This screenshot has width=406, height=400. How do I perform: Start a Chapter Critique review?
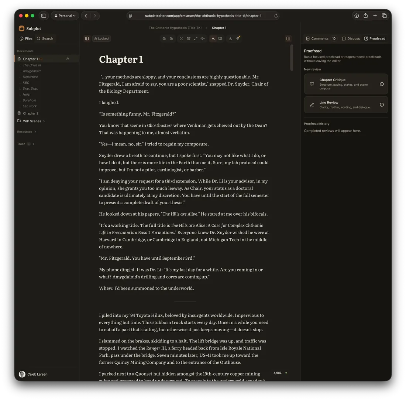pyautogui.click(x=346, y=84)
